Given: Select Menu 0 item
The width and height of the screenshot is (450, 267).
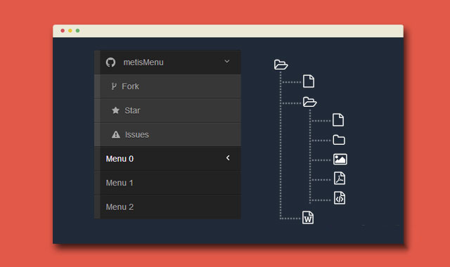Looking at the screenshot, I should [167, 159].
